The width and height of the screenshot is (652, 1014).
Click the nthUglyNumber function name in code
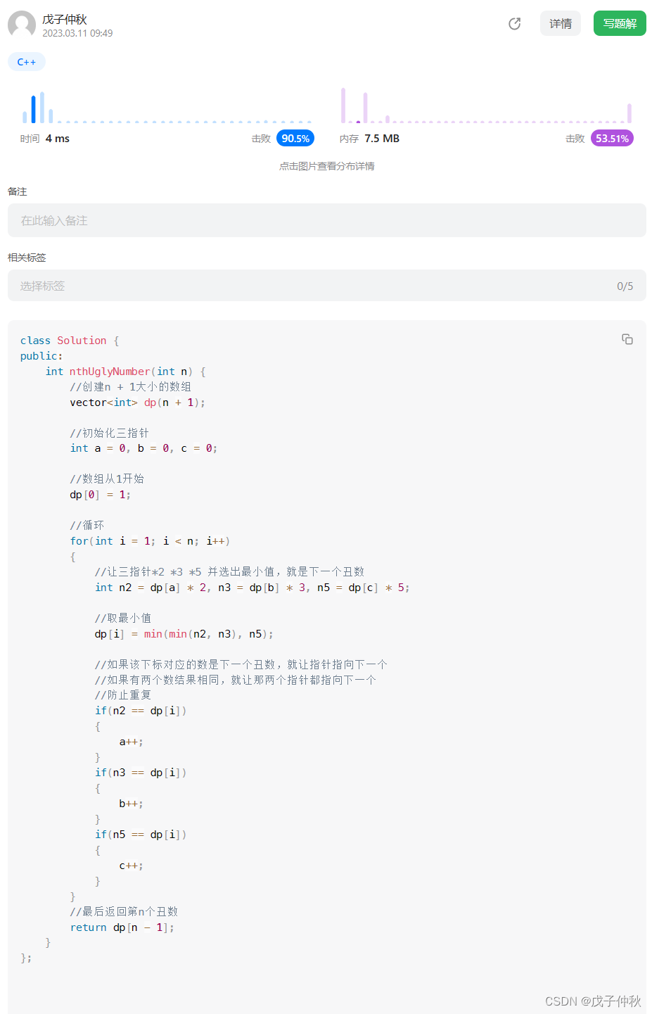pos(110,372)
